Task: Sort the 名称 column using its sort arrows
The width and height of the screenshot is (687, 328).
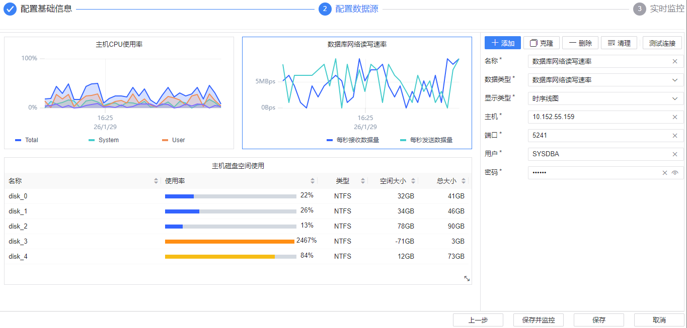Action: coord(156,181)
